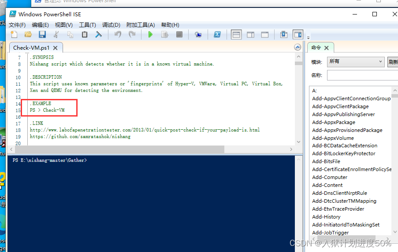Show script pane at top layout
This screenshot has height=252, width=398.
236,34
